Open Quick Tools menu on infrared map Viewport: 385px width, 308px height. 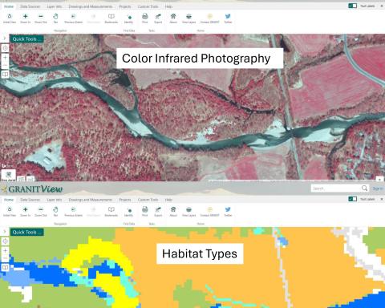tap(26, 38)
